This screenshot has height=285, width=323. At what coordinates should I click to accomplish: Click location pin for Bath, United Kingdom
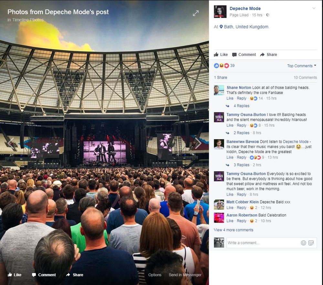click(221, 27)
